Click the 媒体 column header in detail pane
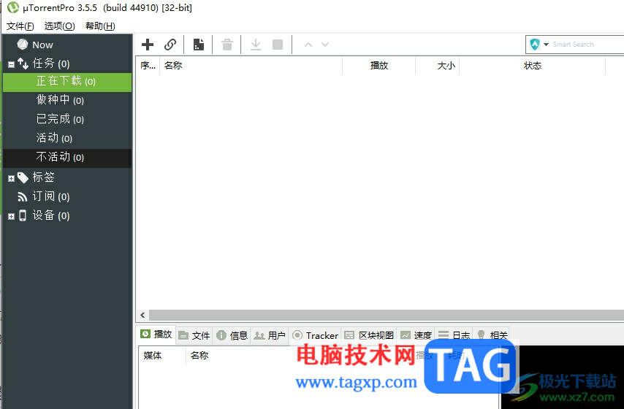The image size is (624, 409). [x=162, y=356]
